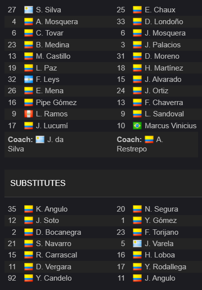Image resolution: width=202 pixels, height=290 pixels.
Task: Select player Marcus Vinicius
Action: (x=170, y=126)
